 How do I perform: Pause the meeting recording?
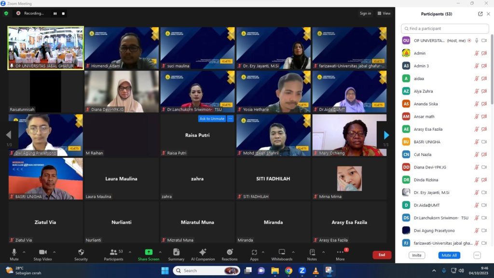tap(55, 14)
